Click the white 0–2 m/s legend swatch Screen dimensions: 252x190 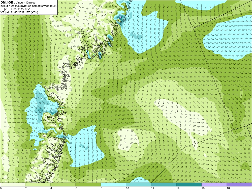click(x=13, y=184)
